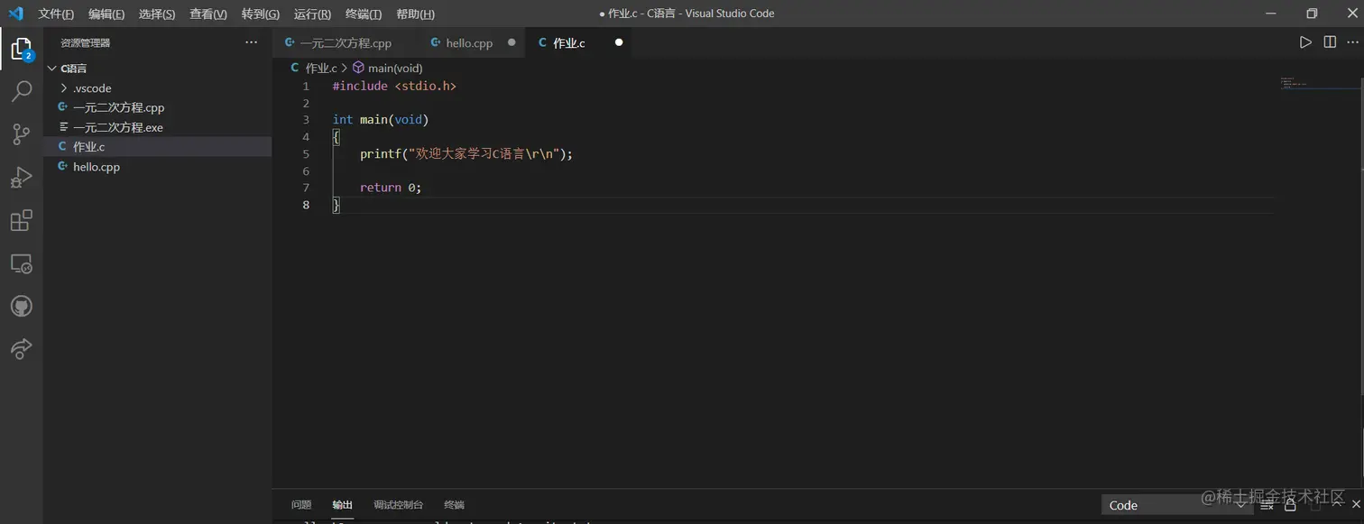
Task: Click the minimap code preview
Action: point(1294,83)
